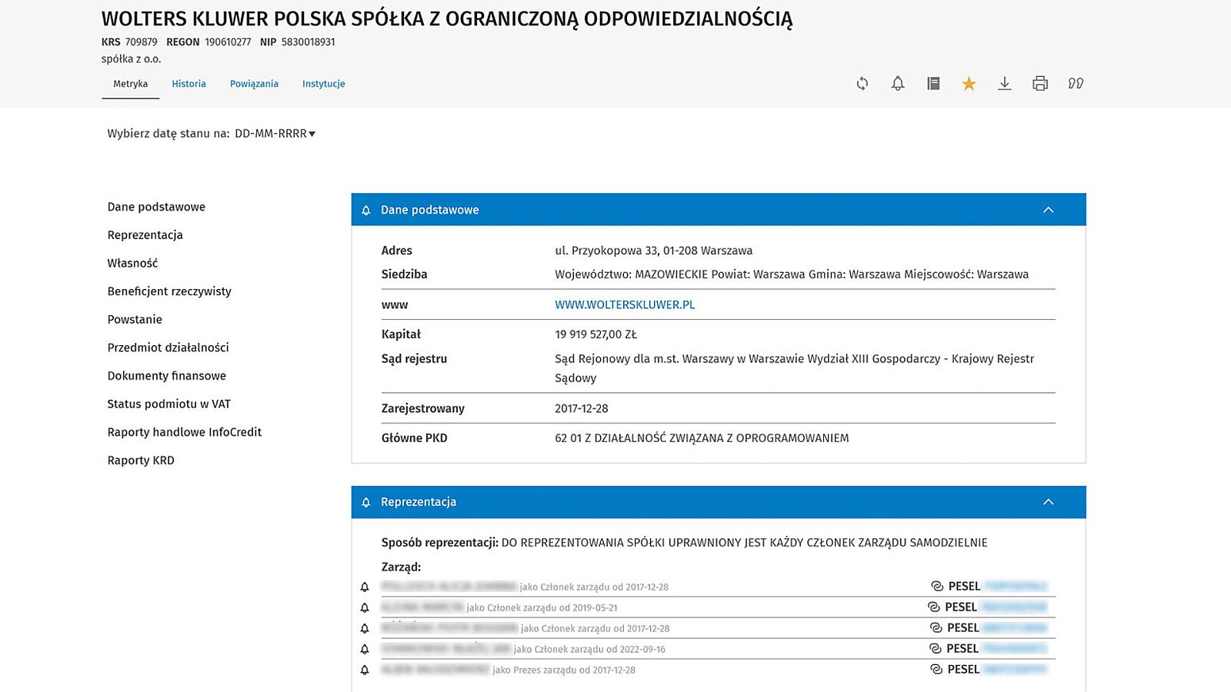Click the download icon

1004,84
